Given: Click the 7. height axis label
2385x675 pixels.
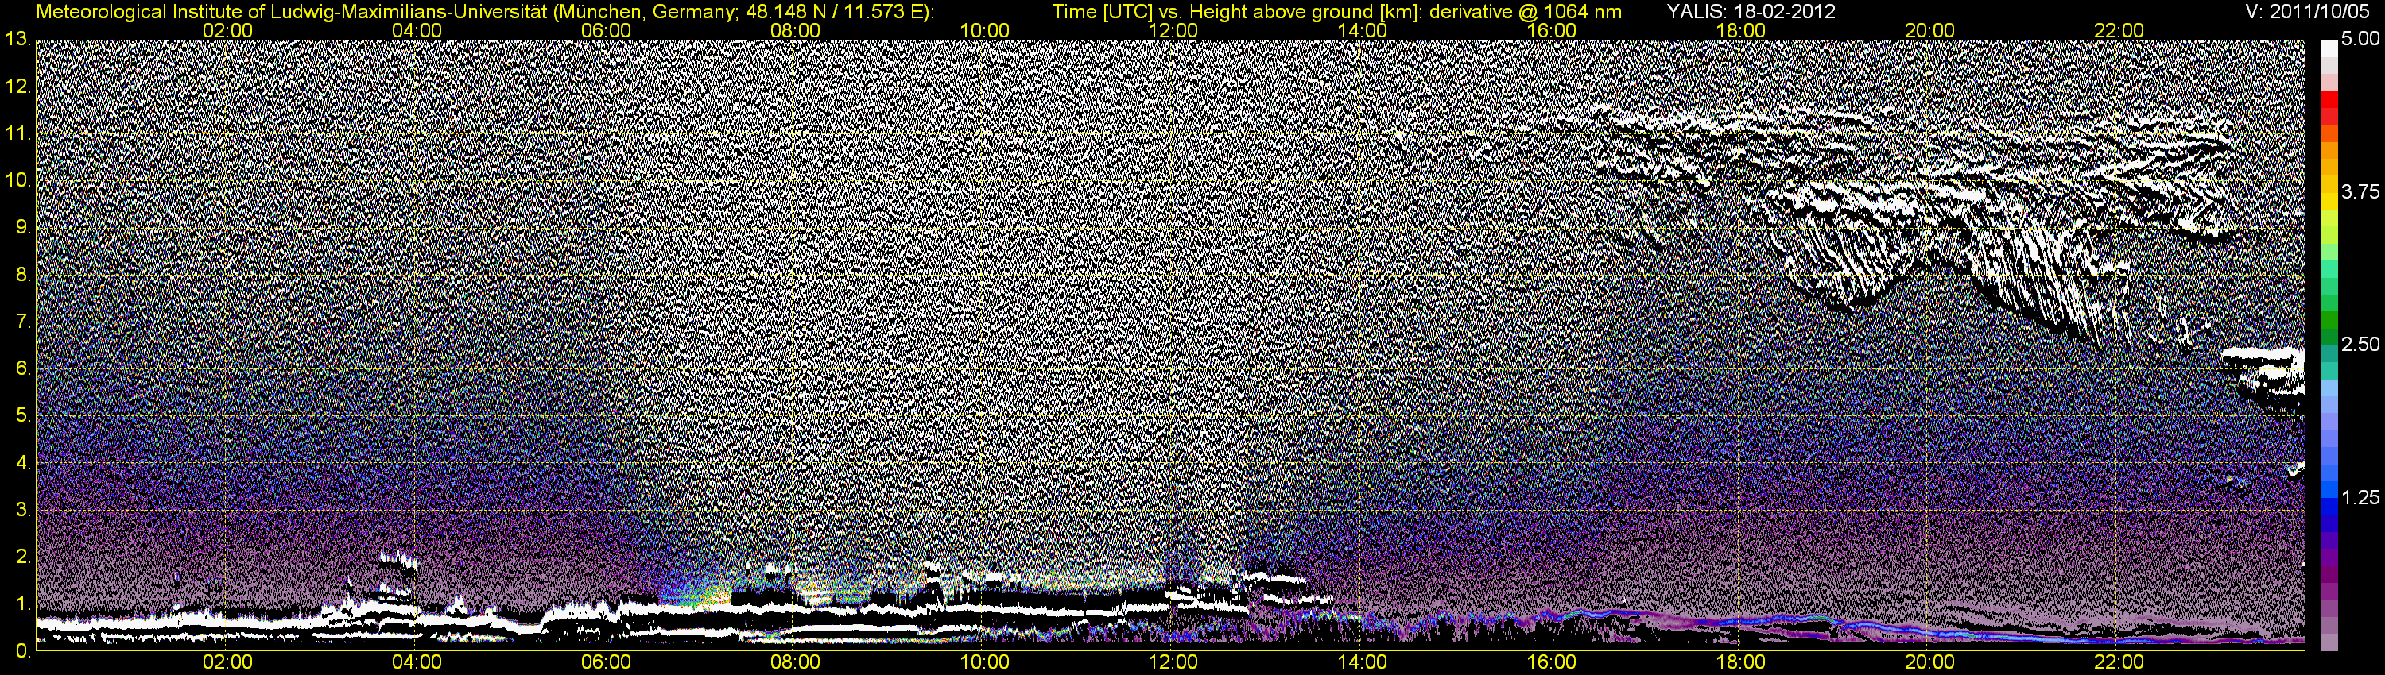Looking at the screenshot, I should pos(23,322).
